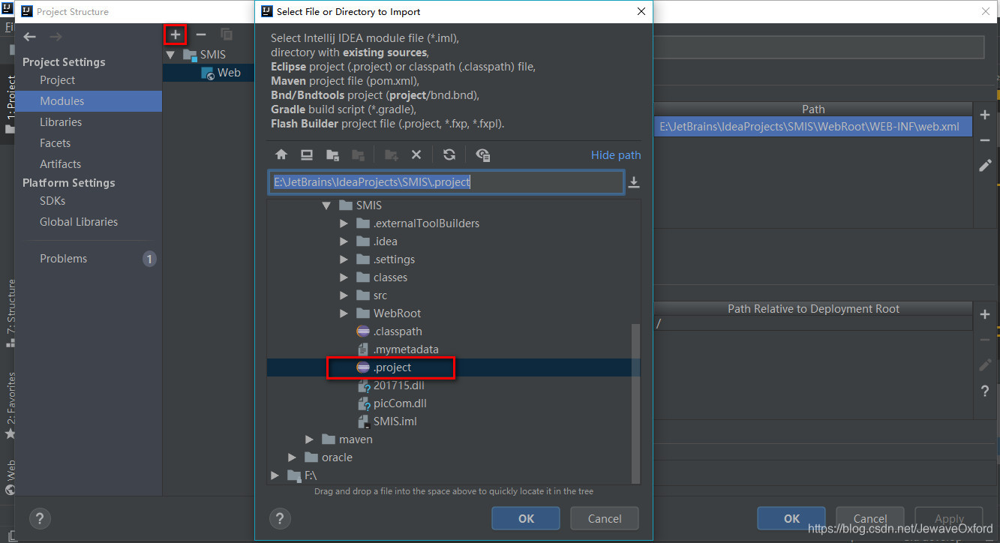Expand src folder
The width and height of the screenshot is (1000, 543).
(344, 295)
